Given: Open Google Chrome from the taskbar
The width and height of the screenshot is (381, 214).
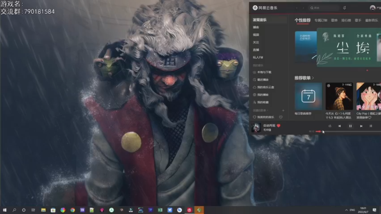Looking at the screenshot, I should click(72, 210).
